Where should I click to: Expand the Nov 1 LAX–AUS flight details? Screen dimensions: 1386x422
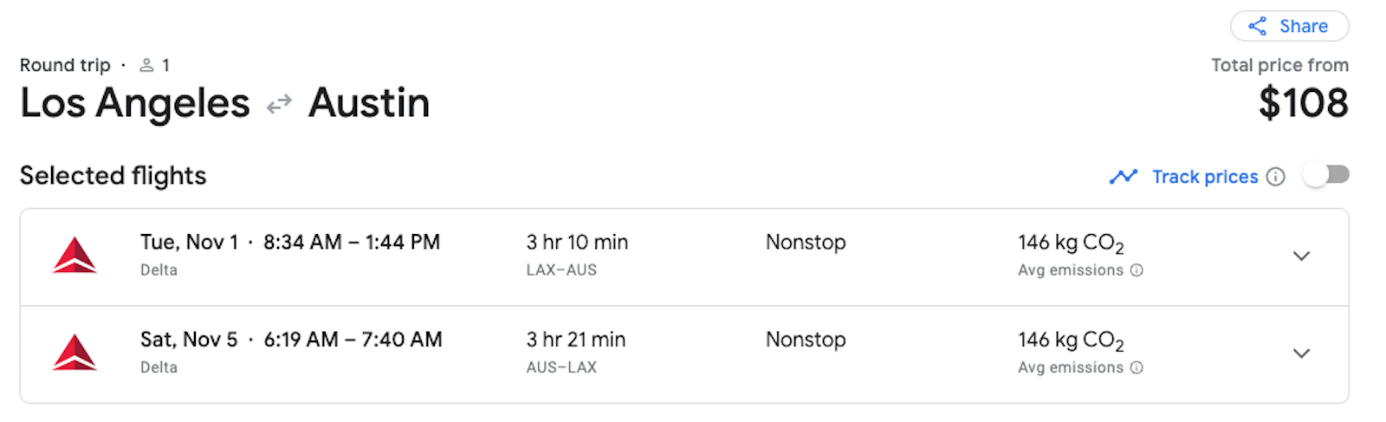point(1301,256)
